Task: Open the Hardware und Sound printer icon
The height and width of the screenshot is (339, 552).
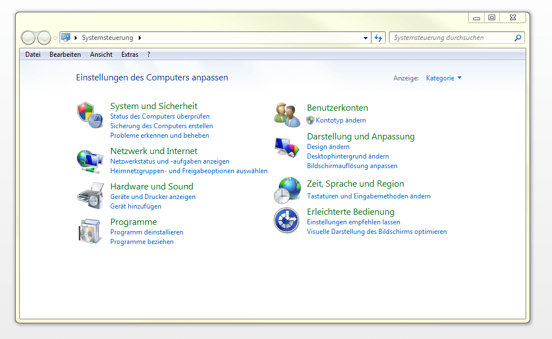Action: tap(91, 196)
